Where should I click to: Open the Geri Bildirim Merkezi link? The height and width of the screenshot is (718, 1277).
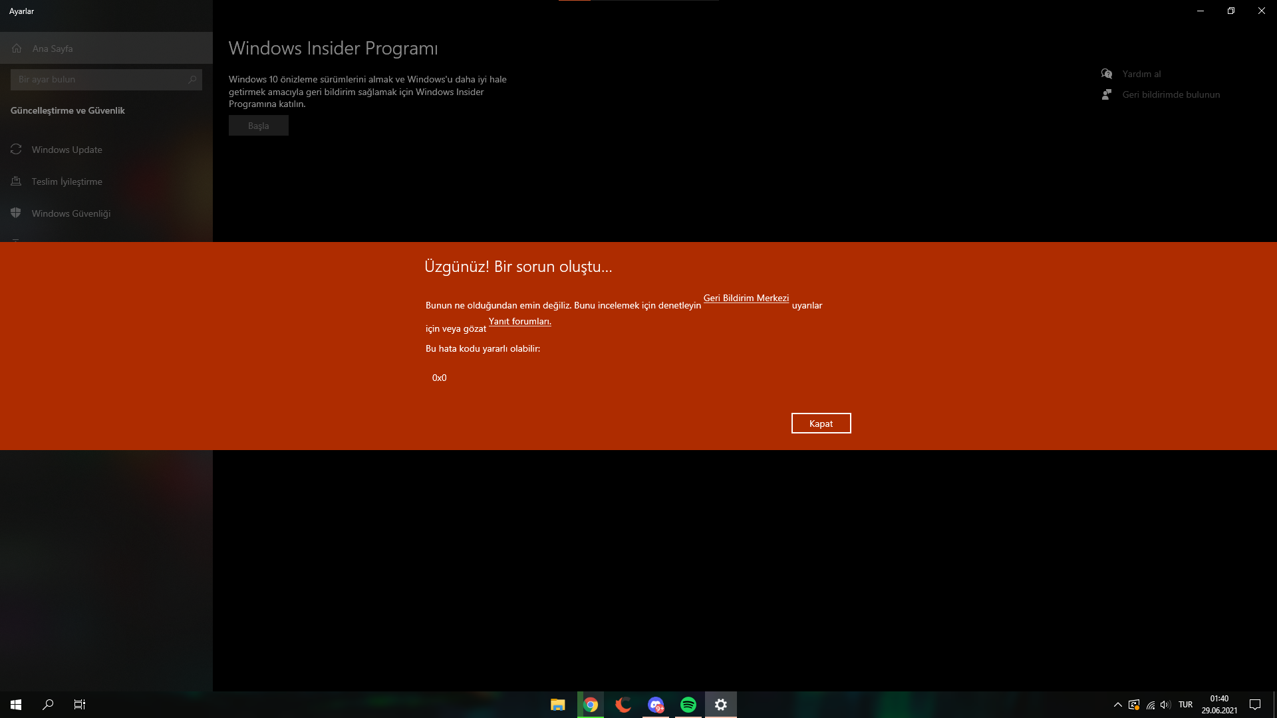click(746, 299)
